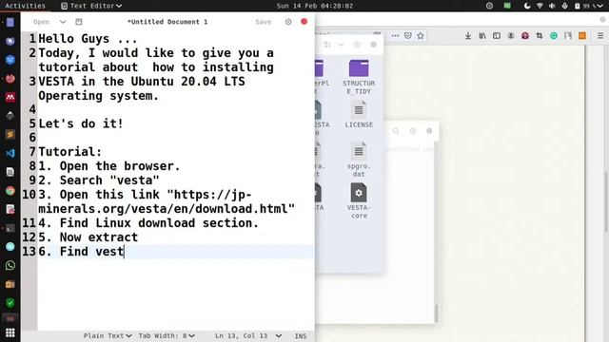Toggle Firefox sidebar icon
The height and width of the screenshot is (342, 609).
coord(497,36)
